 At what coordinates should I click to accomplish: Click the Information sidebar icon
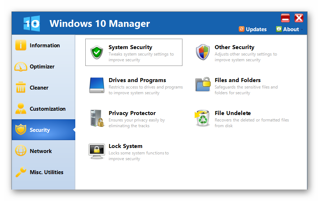tap(20, 45)
